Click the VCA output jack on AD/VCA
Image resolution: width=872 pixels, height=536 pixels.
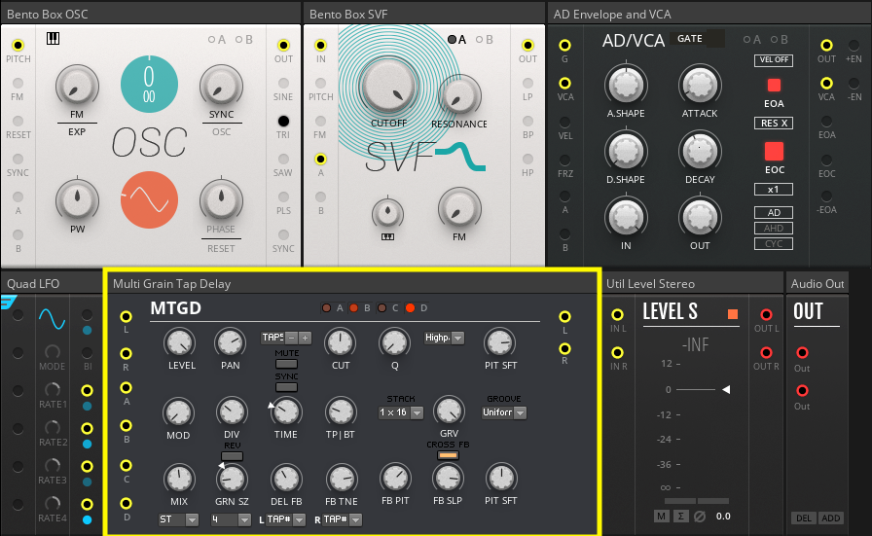click(x=826, y=84)
